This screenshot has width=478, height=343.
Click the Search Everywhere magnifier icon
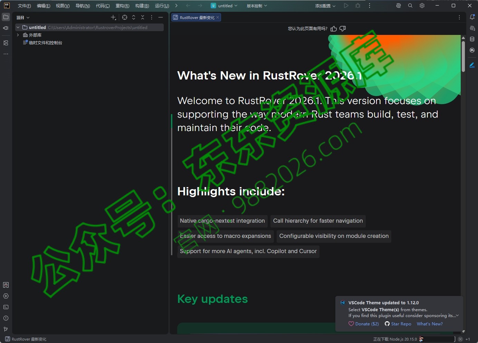coord(410,6)
